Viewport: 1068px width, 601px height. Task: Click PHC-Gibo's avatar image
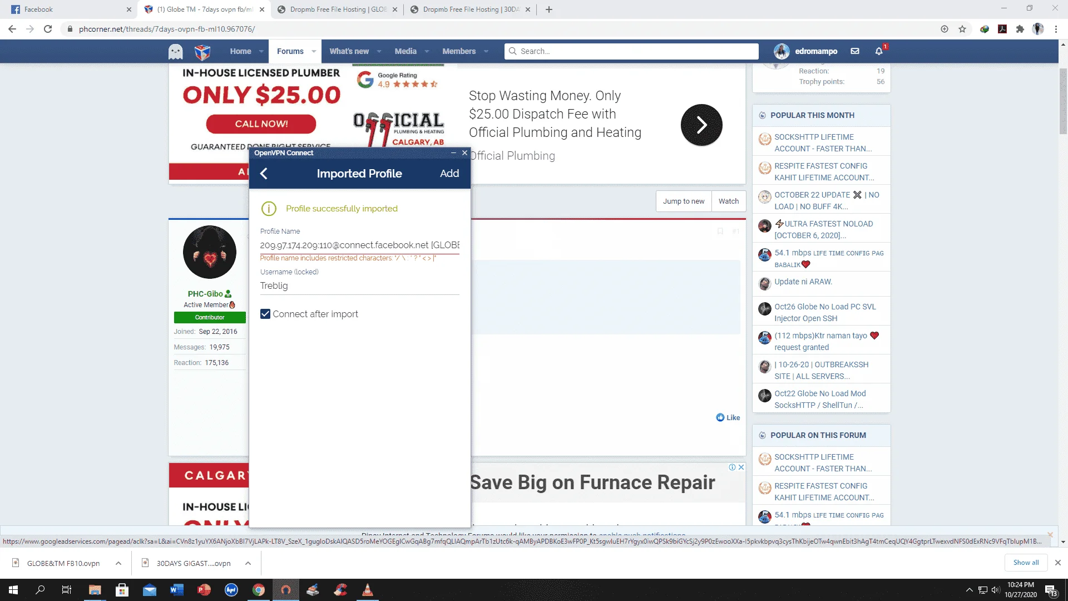pyautogui.click(x=210, y=252)
